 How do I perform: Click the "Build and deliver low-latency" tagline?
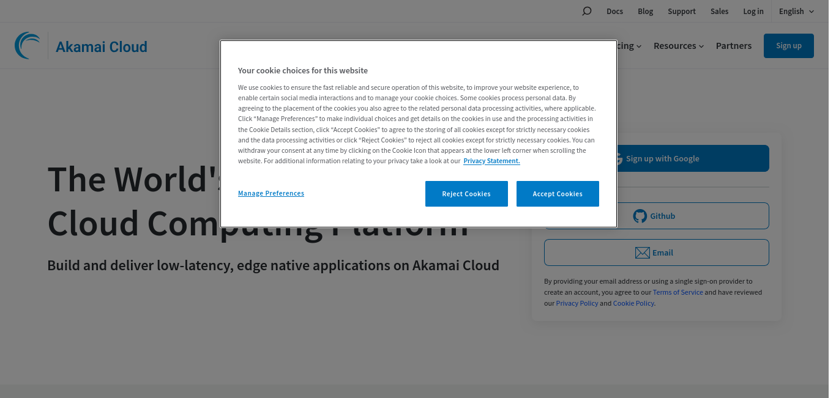(x=274, y=265)
